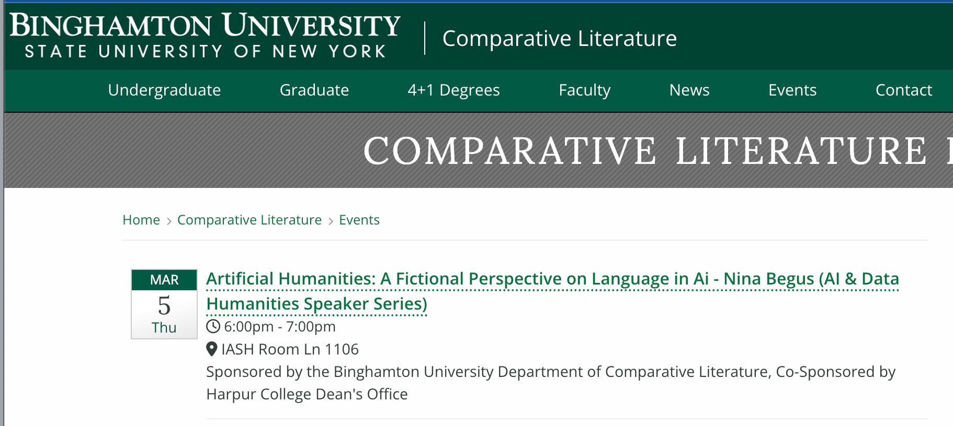Open the Contact navigation item
Image resolution: width=953 pixels, height=426 pixels.
903,90
